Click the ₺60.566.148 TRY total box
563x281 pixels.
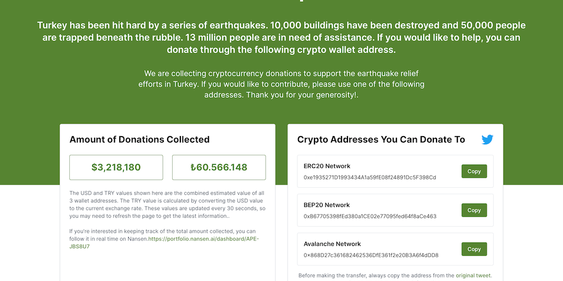219,167
